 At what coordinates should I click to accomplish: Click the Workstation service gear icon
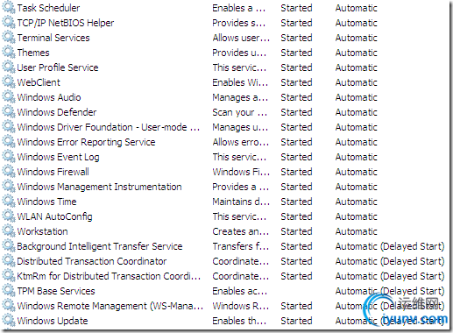click(9, 231)
